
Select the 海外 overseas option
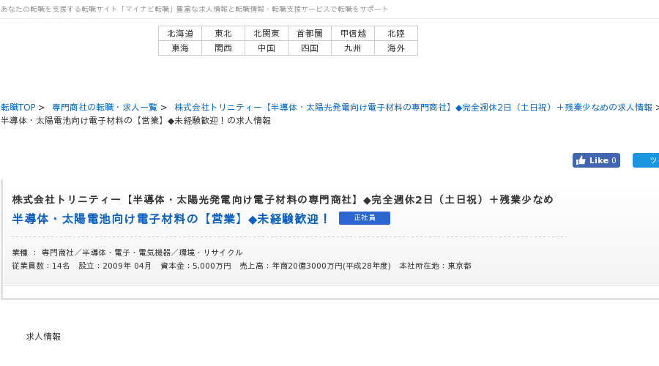396,48
